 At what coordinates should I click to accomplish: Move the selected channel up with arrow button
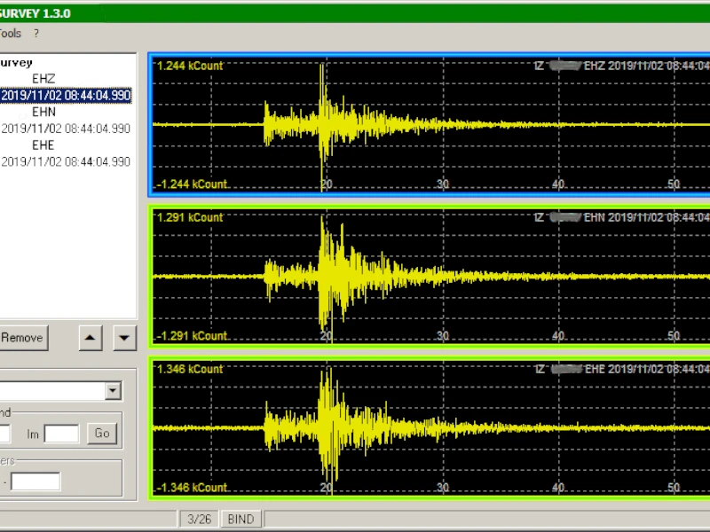pos(90,338)
